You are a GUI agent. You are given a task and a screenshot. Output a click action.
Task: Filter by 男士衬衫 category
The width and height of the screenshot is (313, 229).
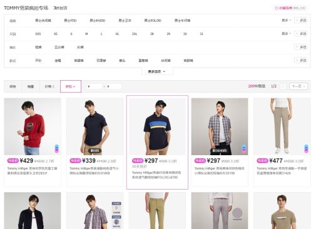(x=70, y=21)
